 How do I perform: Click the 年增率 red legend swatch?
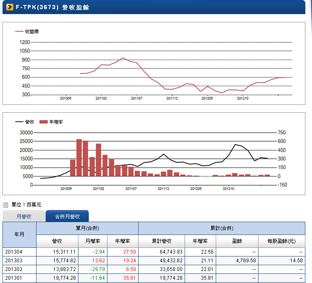pos(44,122)
